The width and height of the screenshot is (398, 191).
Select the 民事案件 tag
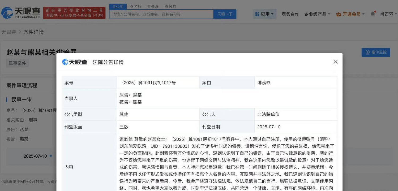coord(17,63)
